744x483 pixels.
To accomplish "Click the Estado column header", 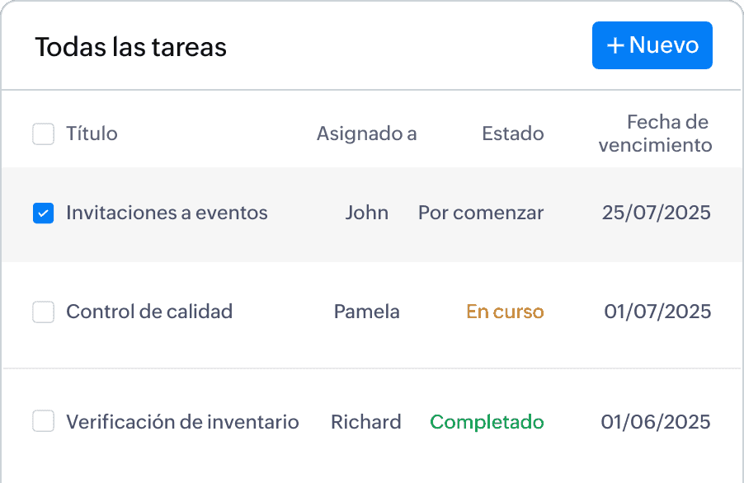I will (513, 134).
